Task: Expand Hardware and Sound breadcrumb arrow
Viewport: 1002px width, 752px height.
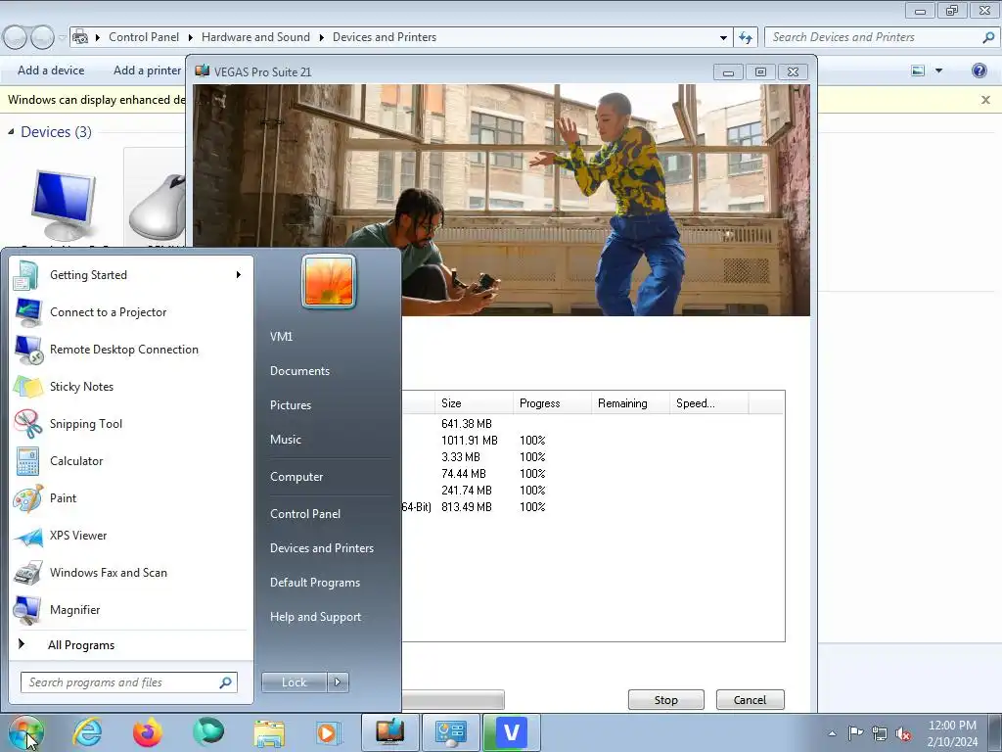Action: click(321, 37)
